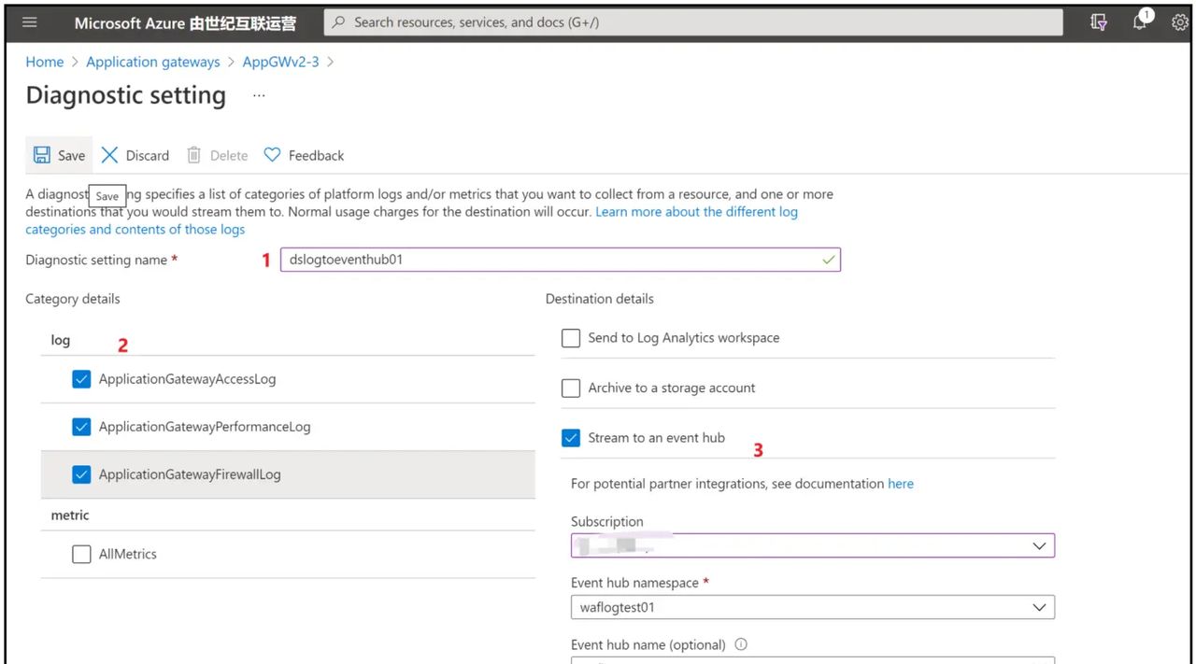Open the notifications bell

(x=1140, y=21)
